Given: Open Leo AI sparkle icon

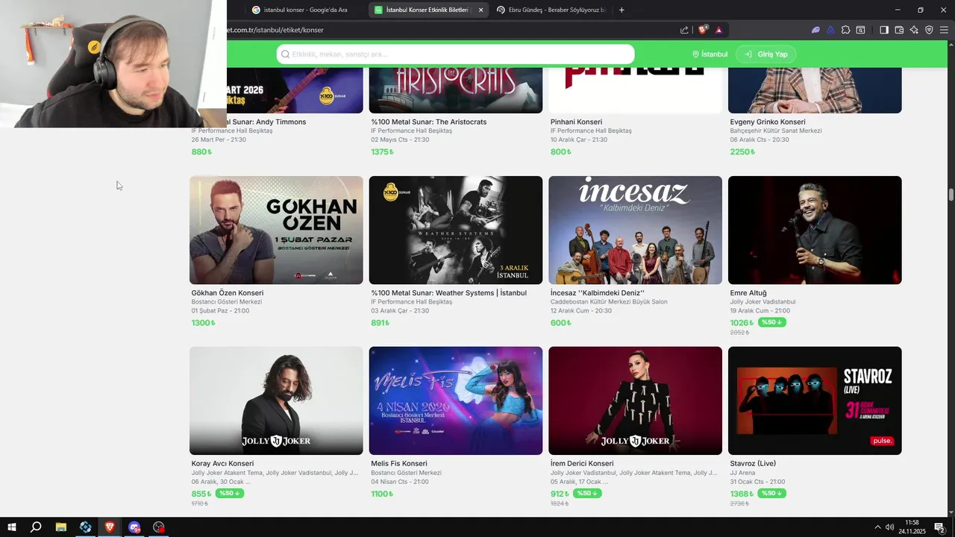Looking at the screenshot, I should pyautogui.click(x=914, y=30).
